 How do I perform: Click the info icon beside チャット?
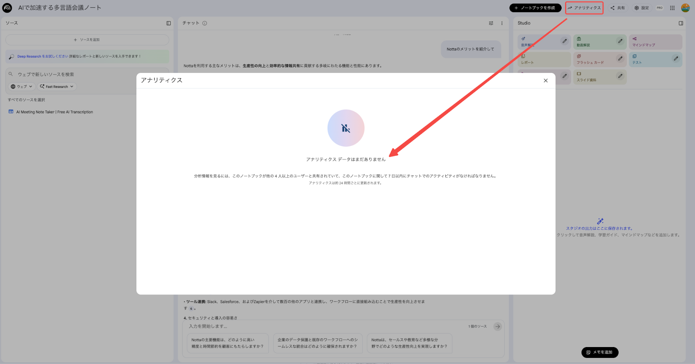tap(205, 23)
